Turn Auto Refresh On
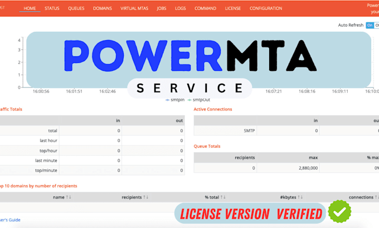The height and width of the screenshot is (228, 379). (x=370, y=25)
